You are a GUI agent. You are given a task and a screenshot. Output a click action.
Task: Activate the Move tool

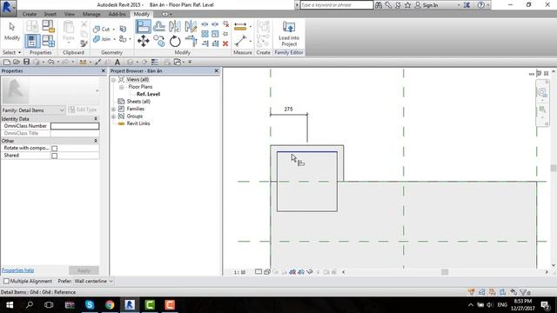(x=143, y=41)
